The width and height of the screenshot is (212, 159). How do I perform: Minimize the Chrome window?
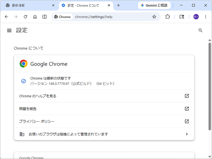[x=181, y=5]
